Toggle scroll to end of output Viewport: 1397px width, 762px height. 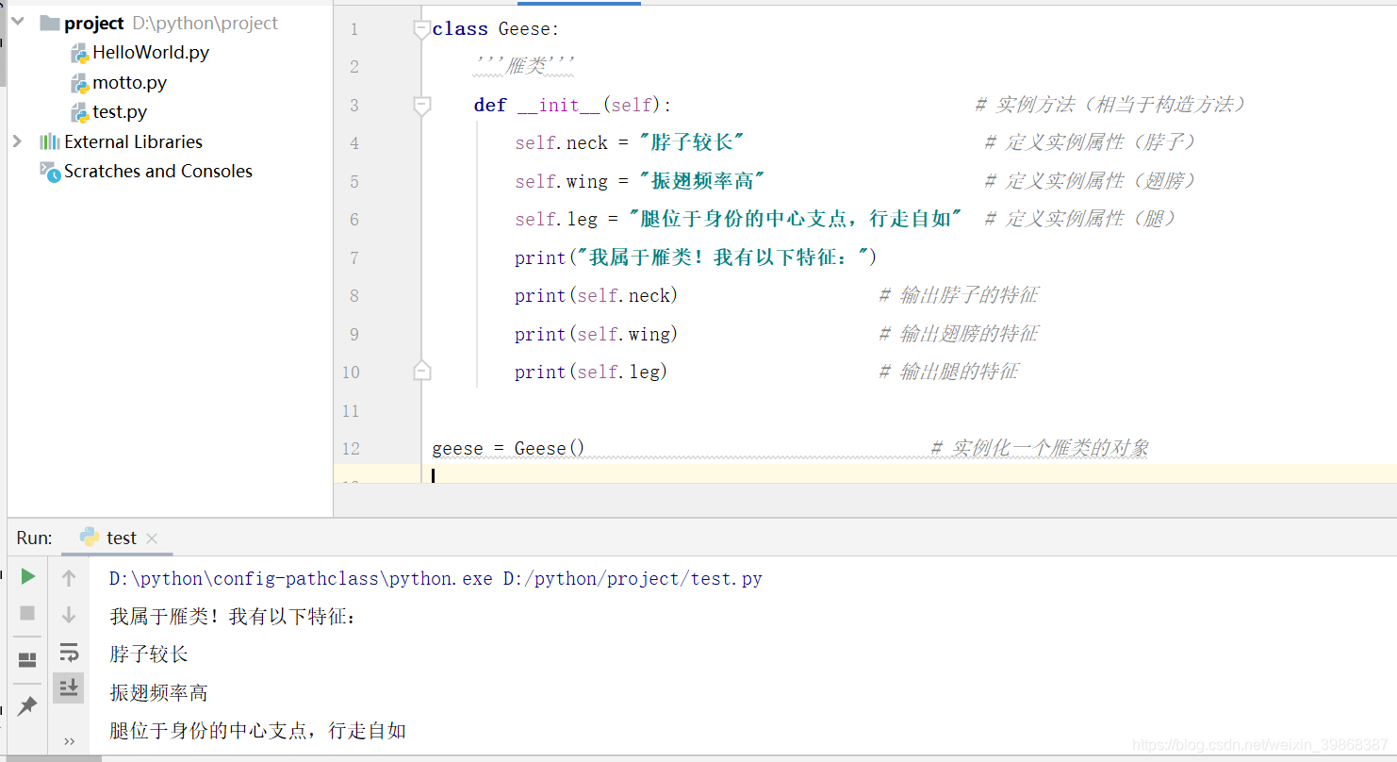69,687
